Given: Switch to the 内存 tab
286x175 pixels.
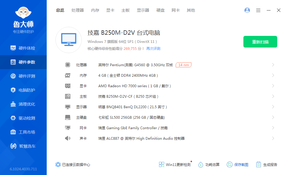Looking at the screenshot, I should pyautogui.click(x=95, y=10).
